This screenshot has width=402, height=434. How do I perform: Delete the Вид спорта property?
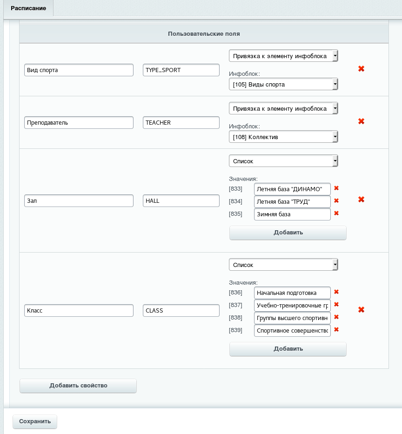point(361,69)
